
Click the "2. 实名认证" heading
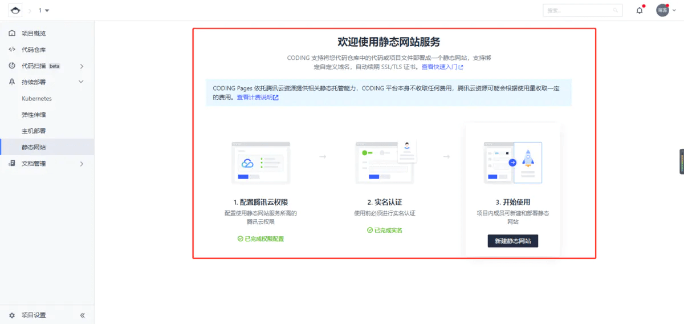coord(385,202)
